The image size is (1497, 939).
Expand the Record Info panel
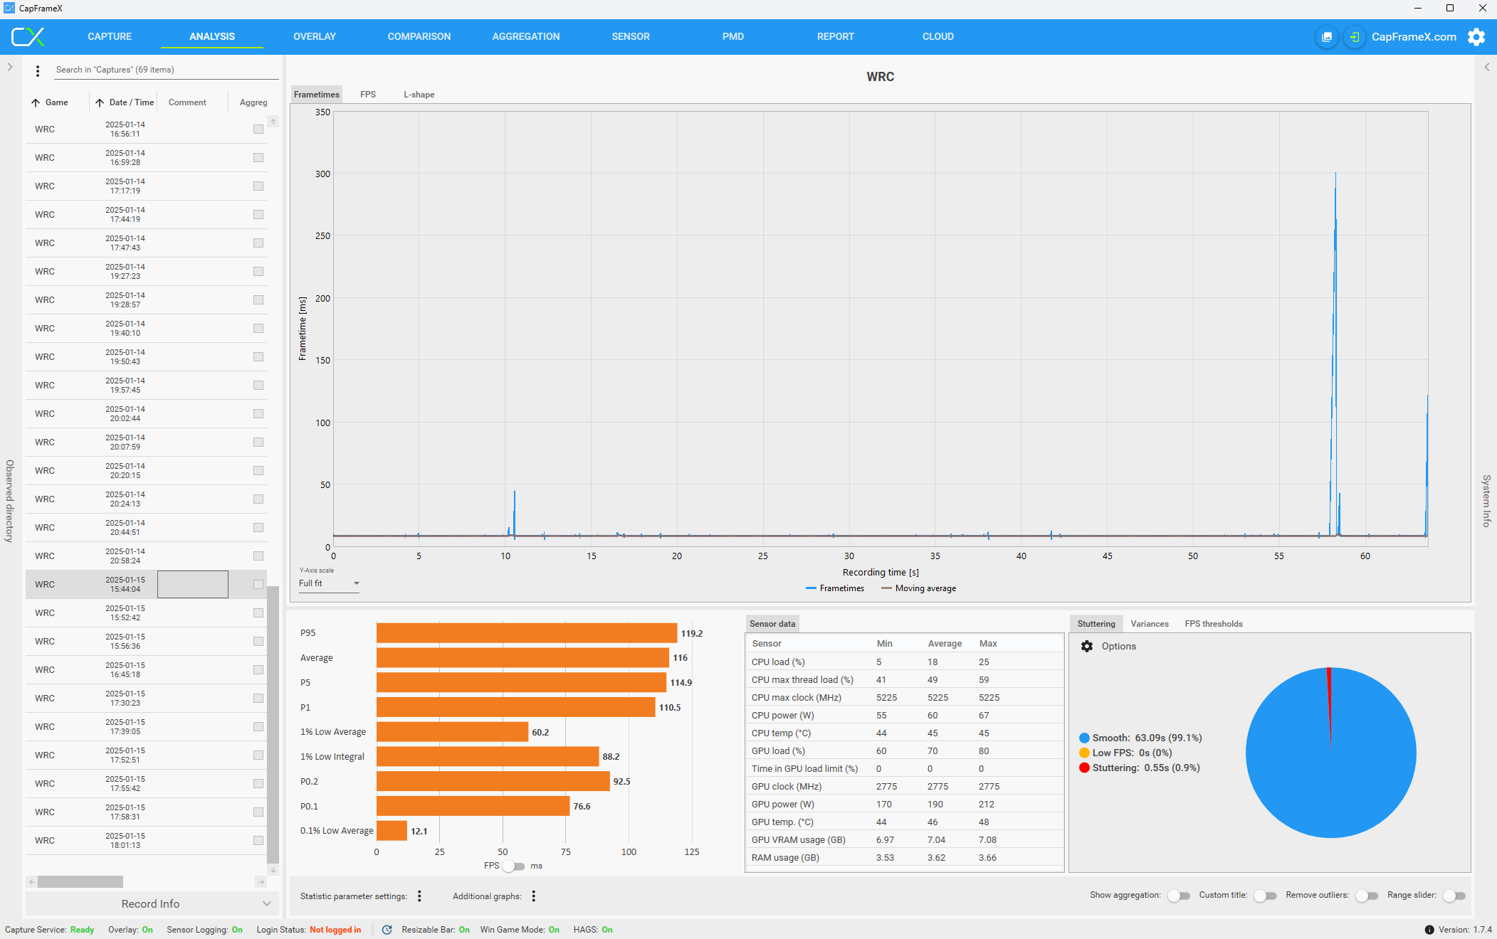pos(150,903)
